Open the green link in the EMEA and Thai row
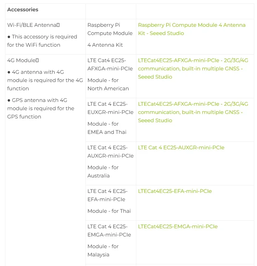 (193, 112)
